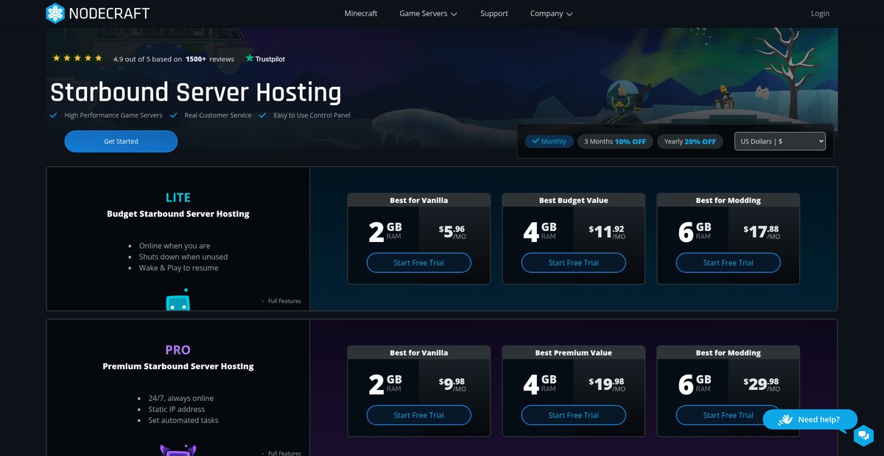Select 3 Months 10% OFF billing
The width and height of the screenshot is (884, 456).
[x=615, y=141]
